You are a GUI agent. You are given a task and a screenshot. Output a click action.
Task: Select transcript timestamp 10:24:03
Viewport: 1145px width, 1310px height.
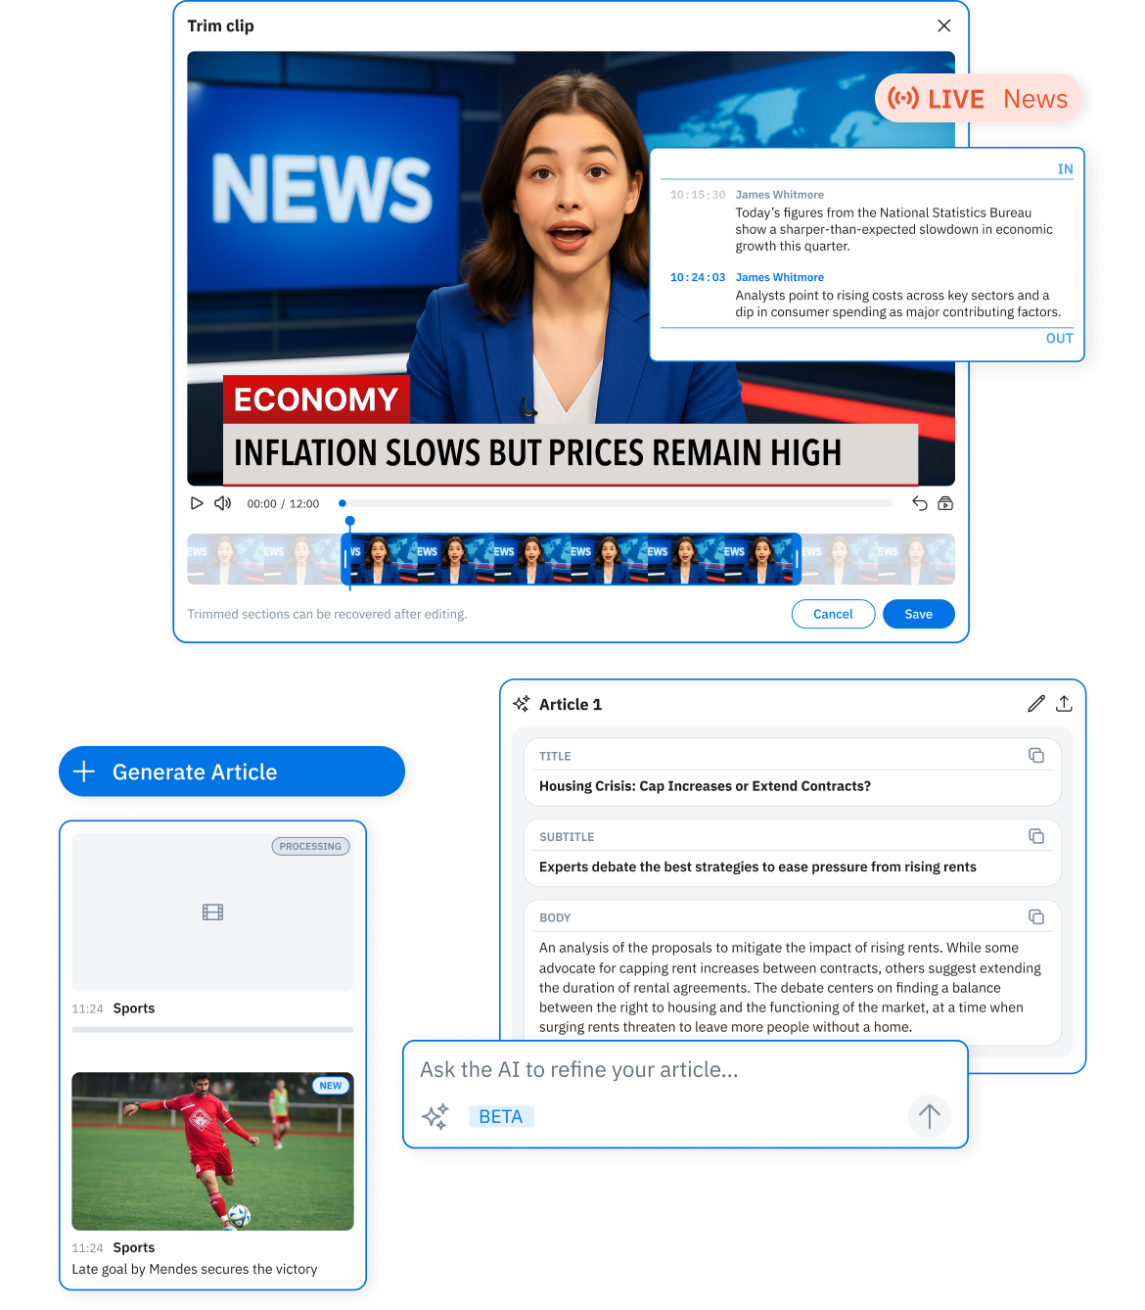pyautogui.click(x=698, y=278)
